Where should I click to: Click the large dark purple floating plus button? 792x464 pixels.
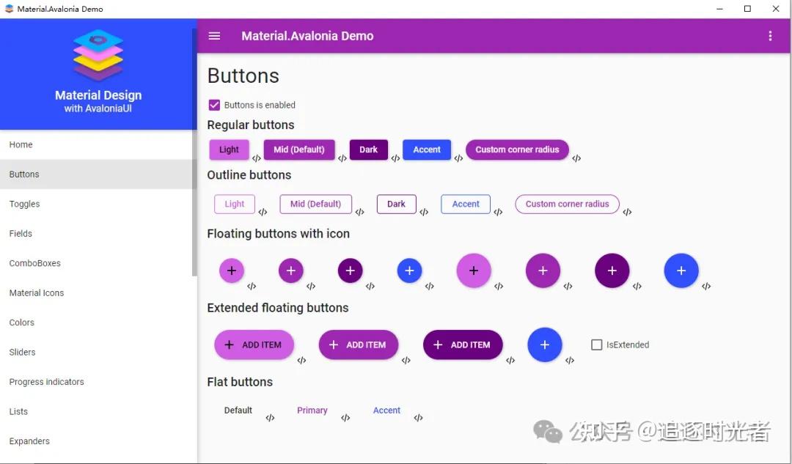pyautogui.click(x=612, y=270)
